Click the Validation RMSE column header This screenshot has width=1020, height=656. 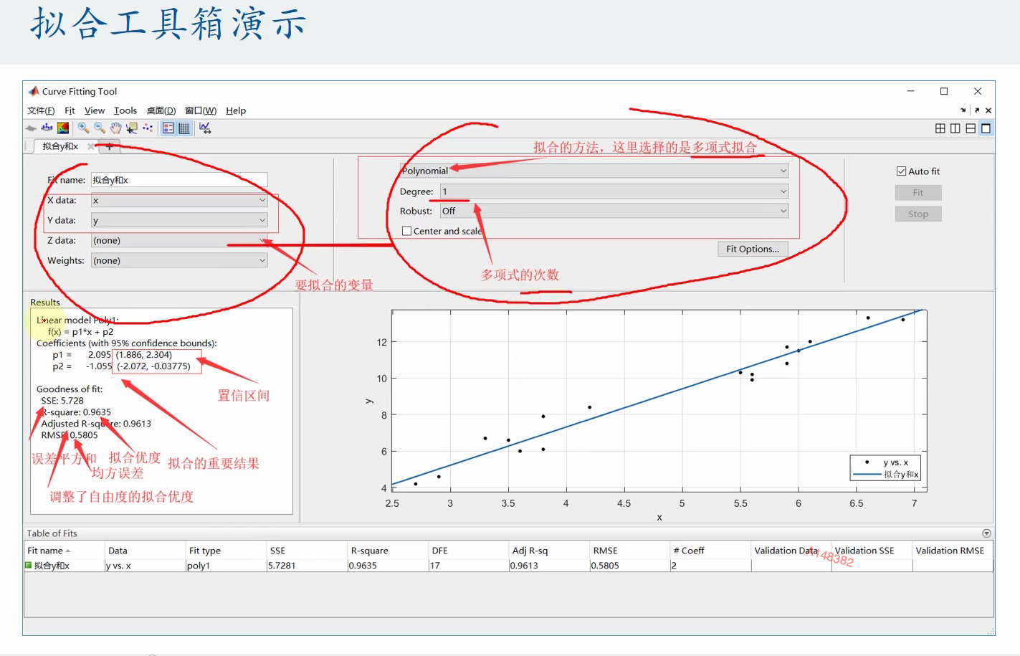953,551
